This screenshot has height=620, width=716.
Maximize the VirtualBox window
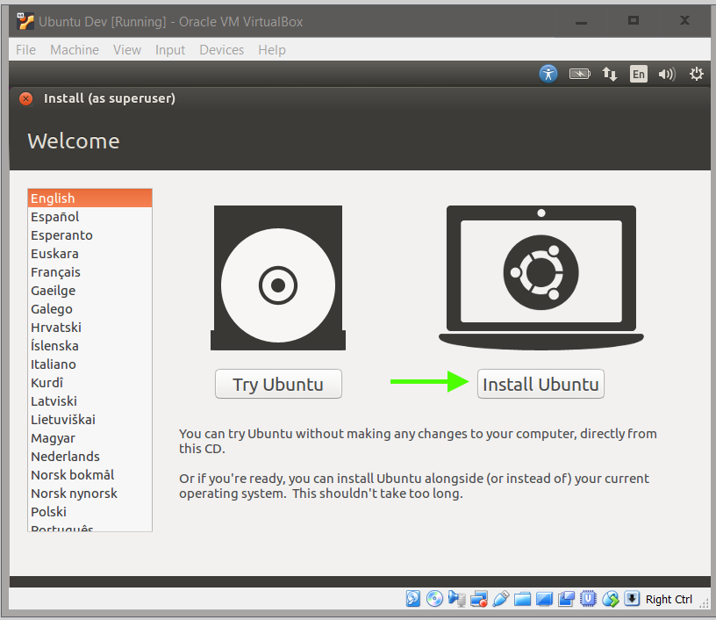(x=634, y=20)
